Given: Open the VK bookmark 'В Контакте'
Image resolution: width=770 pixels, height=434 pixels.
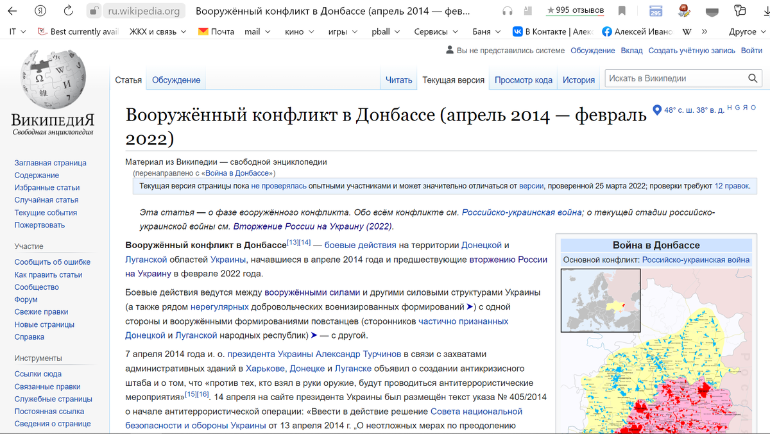Looking at the screenshot, I should tap(553, 31).
